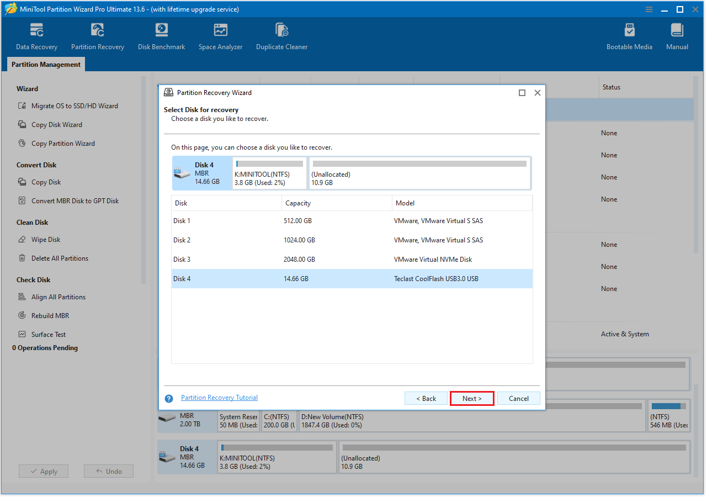
Task: Open the Partition Recovery Tutorial link
Action: click(x=219, y=397)
